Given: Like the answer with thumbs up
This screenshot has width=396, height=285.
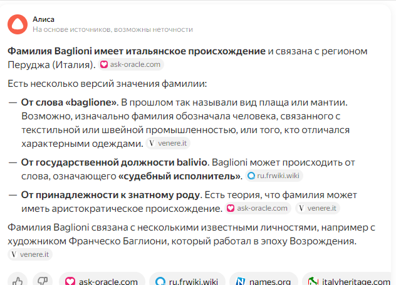Looking at the screenshot, I should (18, 281).
